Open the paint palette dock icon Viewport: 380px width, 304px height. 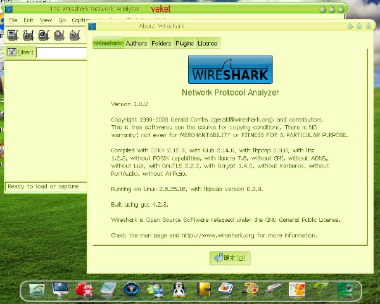[250, 289]
